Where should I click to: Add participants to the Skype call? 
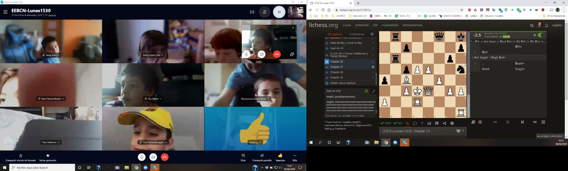click(264, 12)
